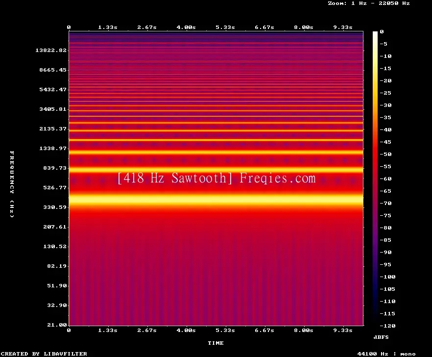The image size is (432, 357).
Task: Click the 526.77 frequency axis label
Action: pyautogui.click(x=55, y=188)
